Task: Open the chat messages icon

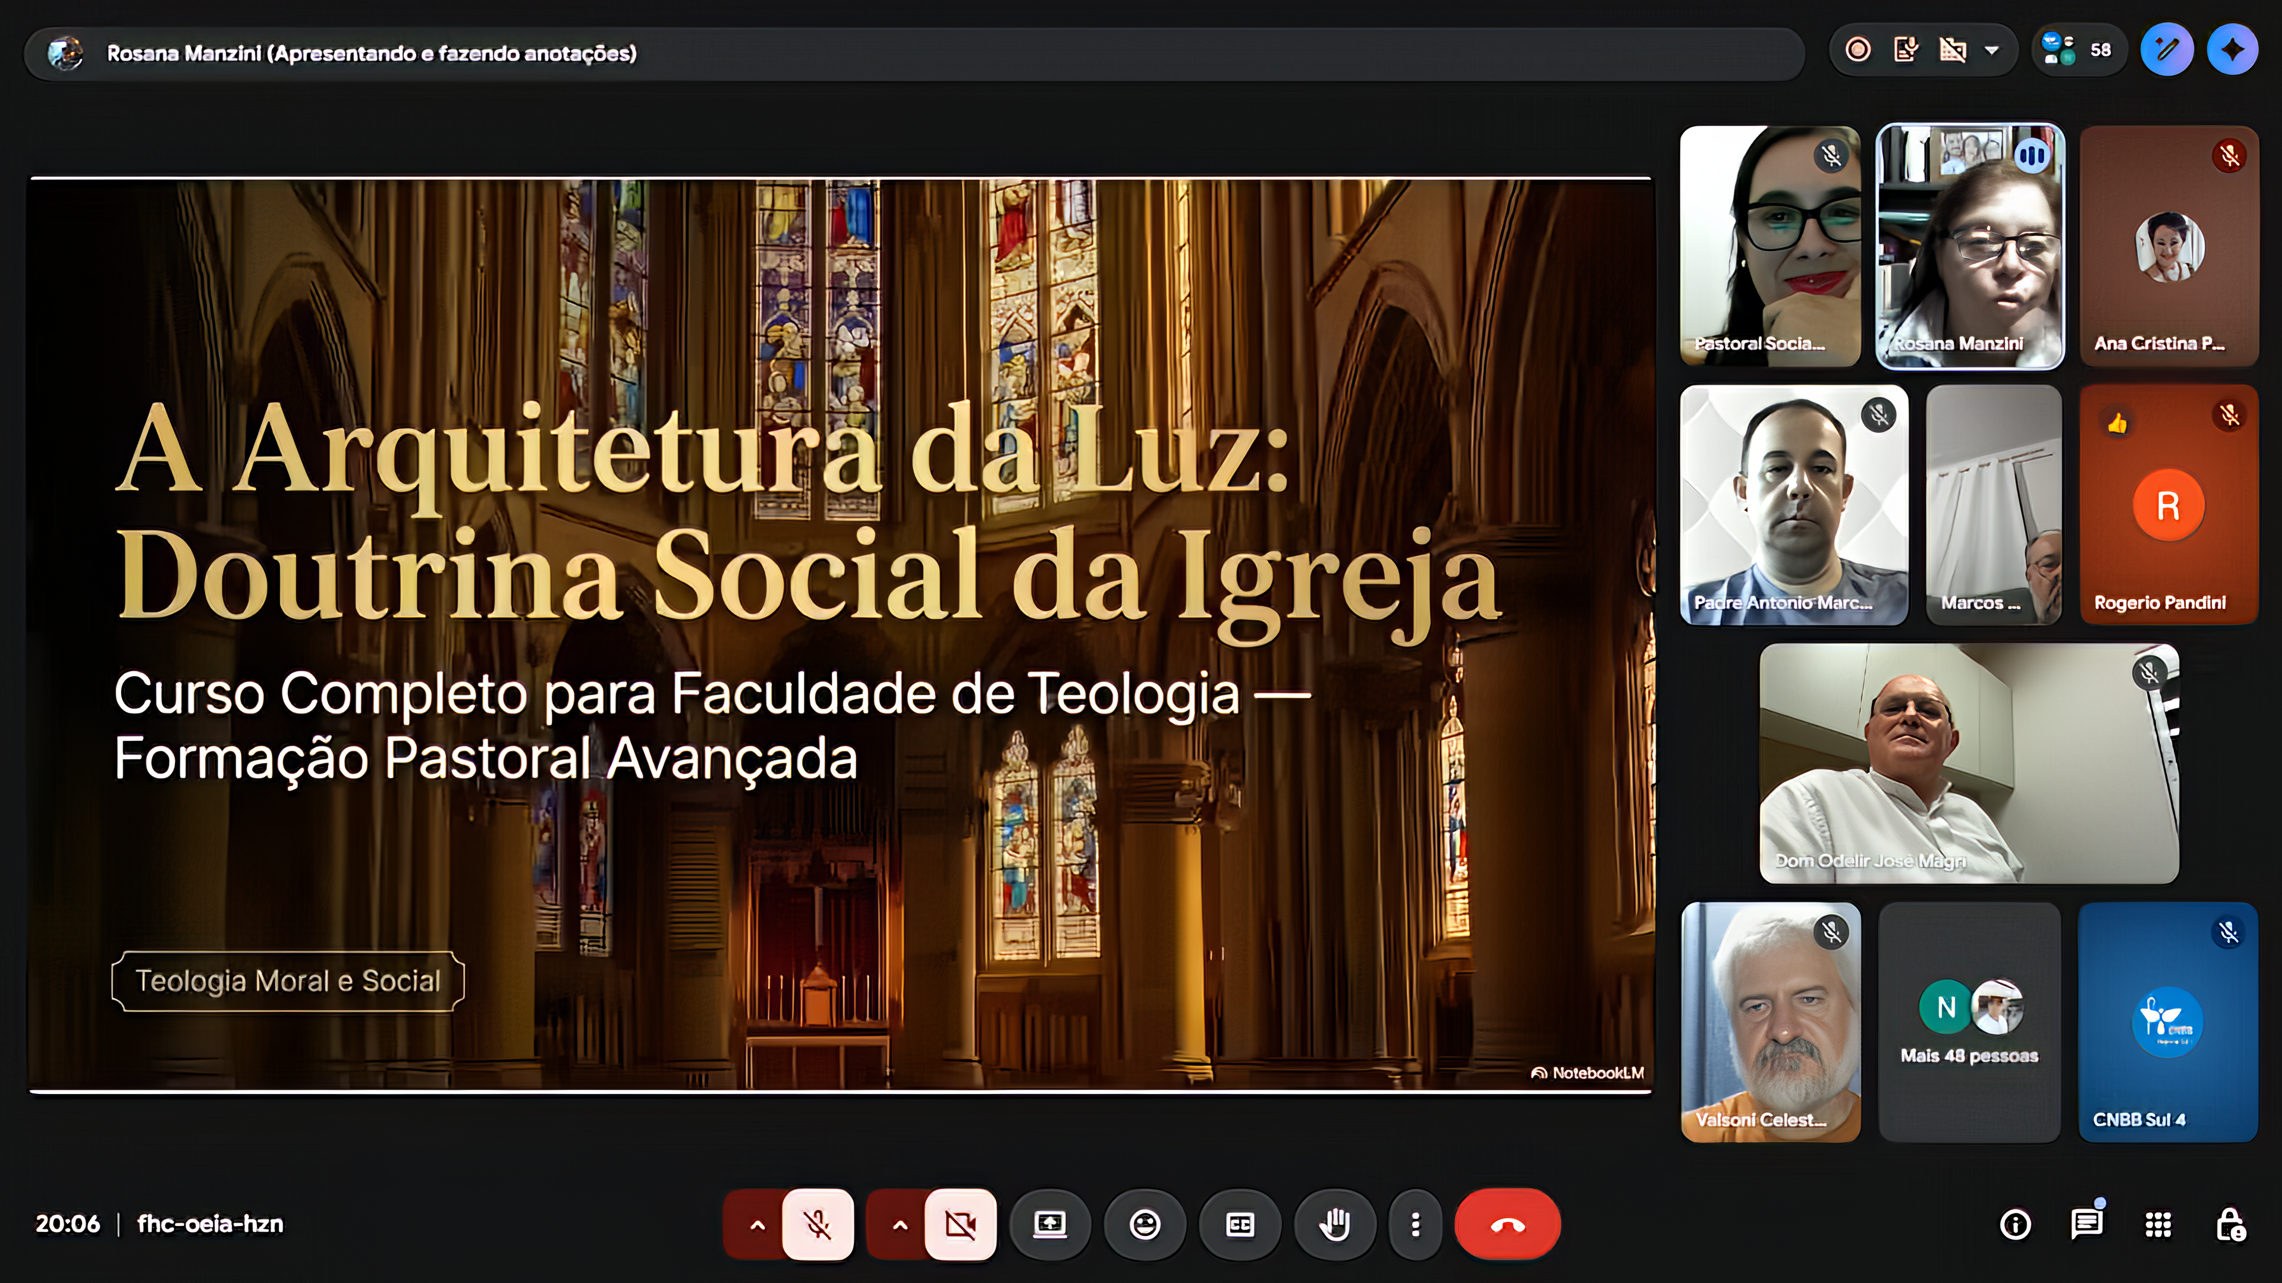Action: coord(2086,1225)
